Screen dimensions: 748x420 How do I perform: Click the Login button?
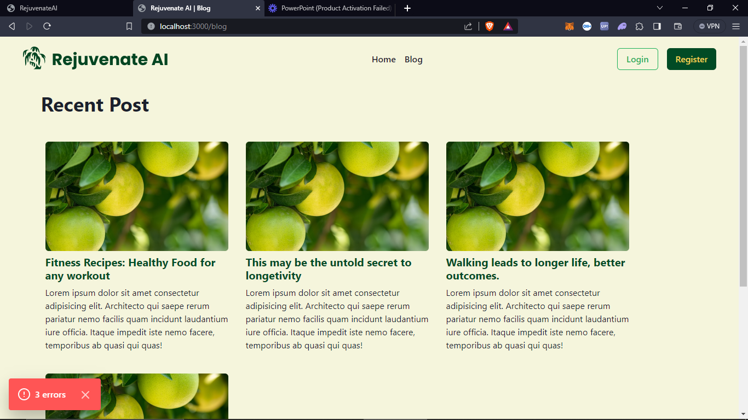[637, 59]
